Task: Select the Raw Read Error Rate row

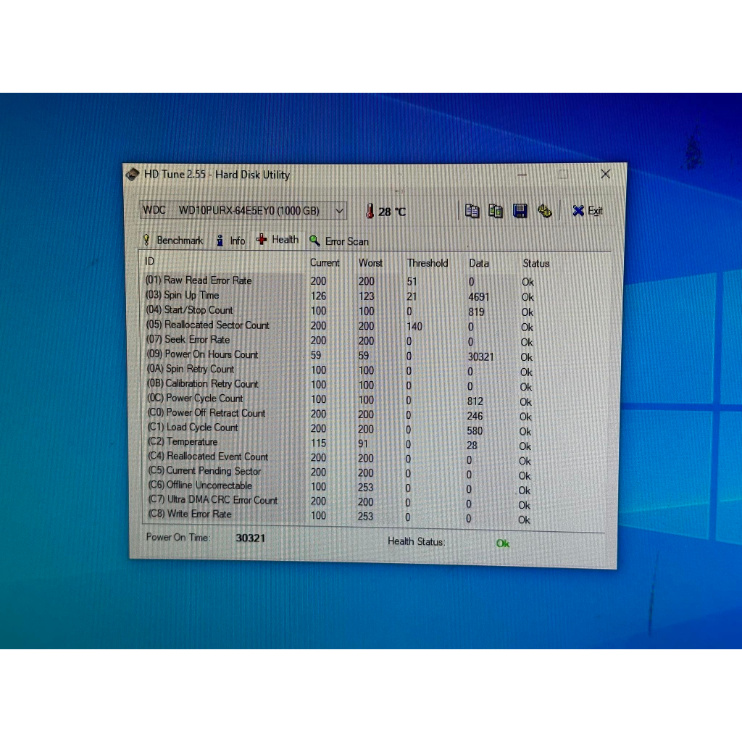Action: point(208,280)
